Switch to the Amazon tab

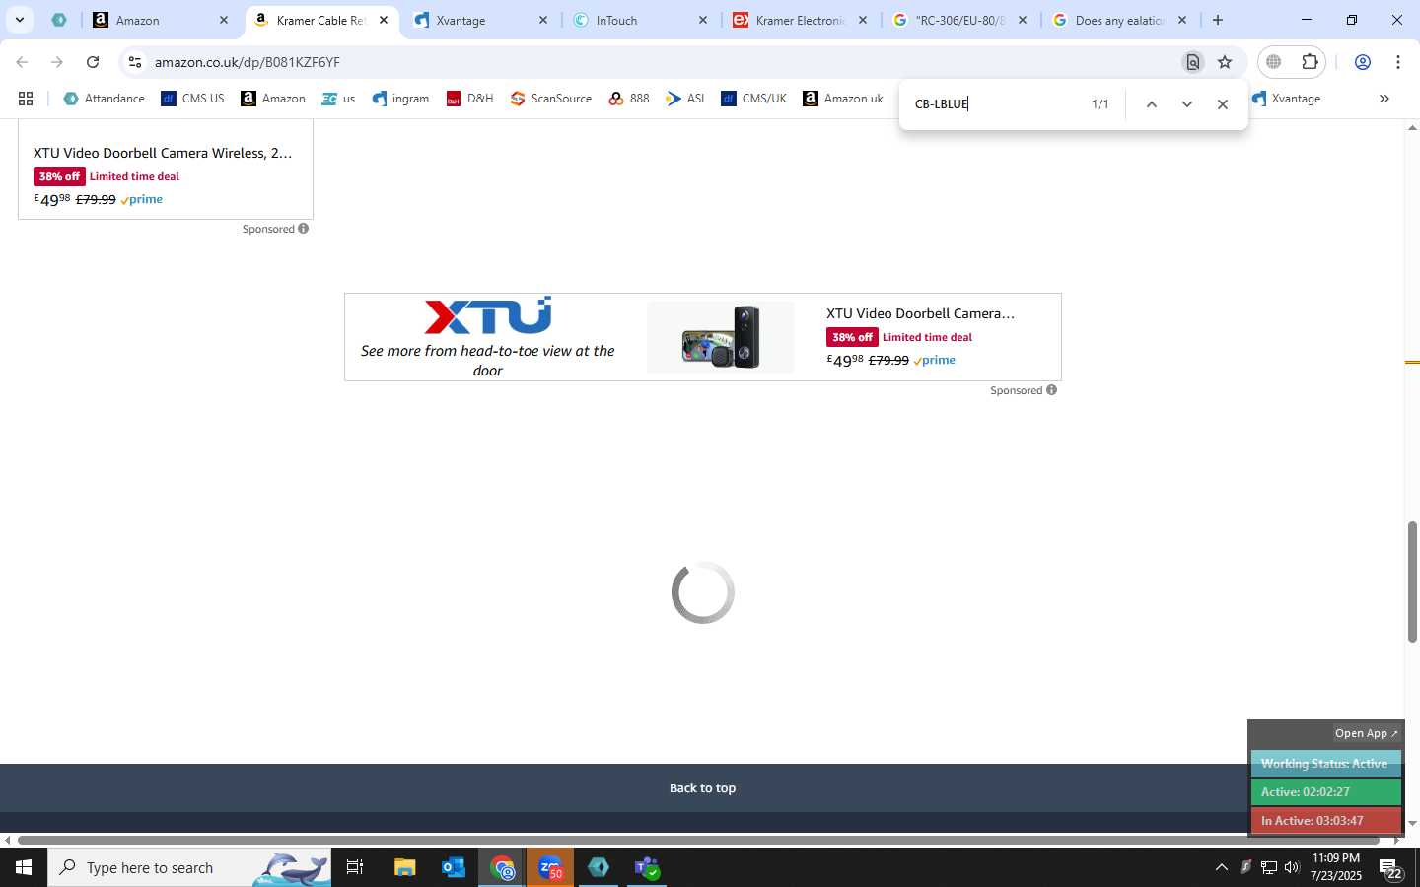[158, 20]
